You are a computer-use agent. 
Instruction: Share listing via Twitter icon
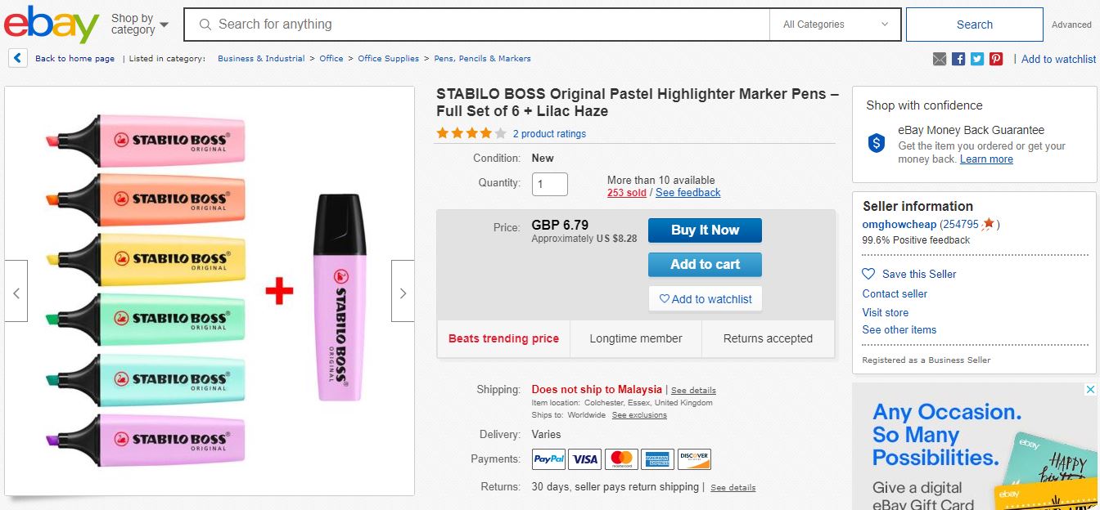[977, 59]
